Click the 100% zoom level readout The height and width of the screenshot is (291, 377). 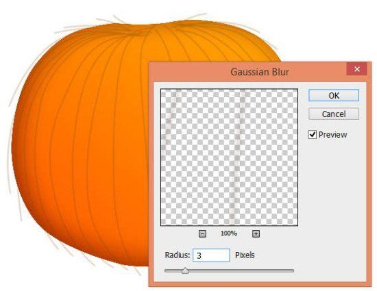pyautogui.click(x=229, y=233)
